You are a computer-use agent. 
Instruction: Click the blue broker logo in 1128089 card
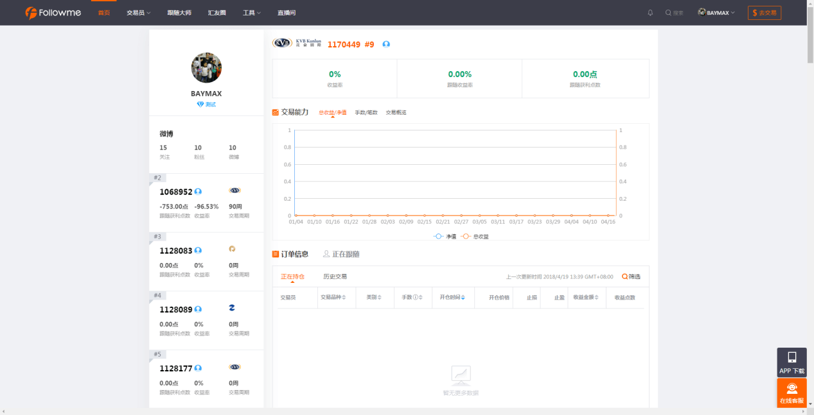232,308
